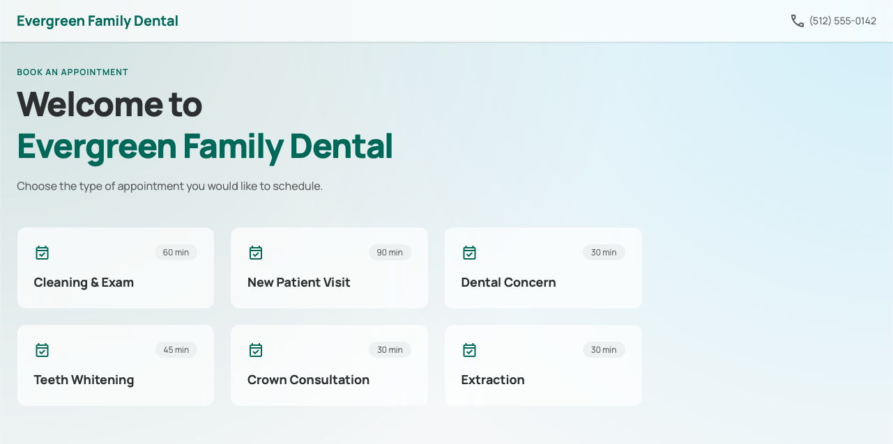Select the Cleaning & Exam appointment title
This screenshot has height=444, width=893.
point(84,283)
